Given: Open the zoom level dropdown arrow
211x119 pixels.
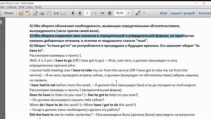Looking at the screenshot, I should coord(129,13).
